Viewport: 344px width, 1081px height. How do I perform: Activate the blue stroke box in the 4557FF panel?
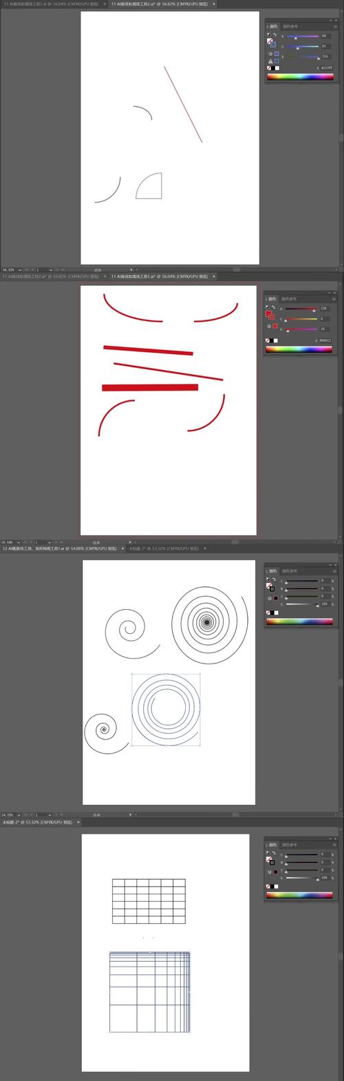(x=273, y=44)
